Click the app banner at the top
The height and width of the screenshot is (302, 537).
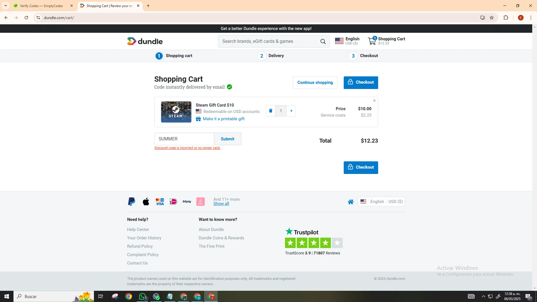point(266,29)
